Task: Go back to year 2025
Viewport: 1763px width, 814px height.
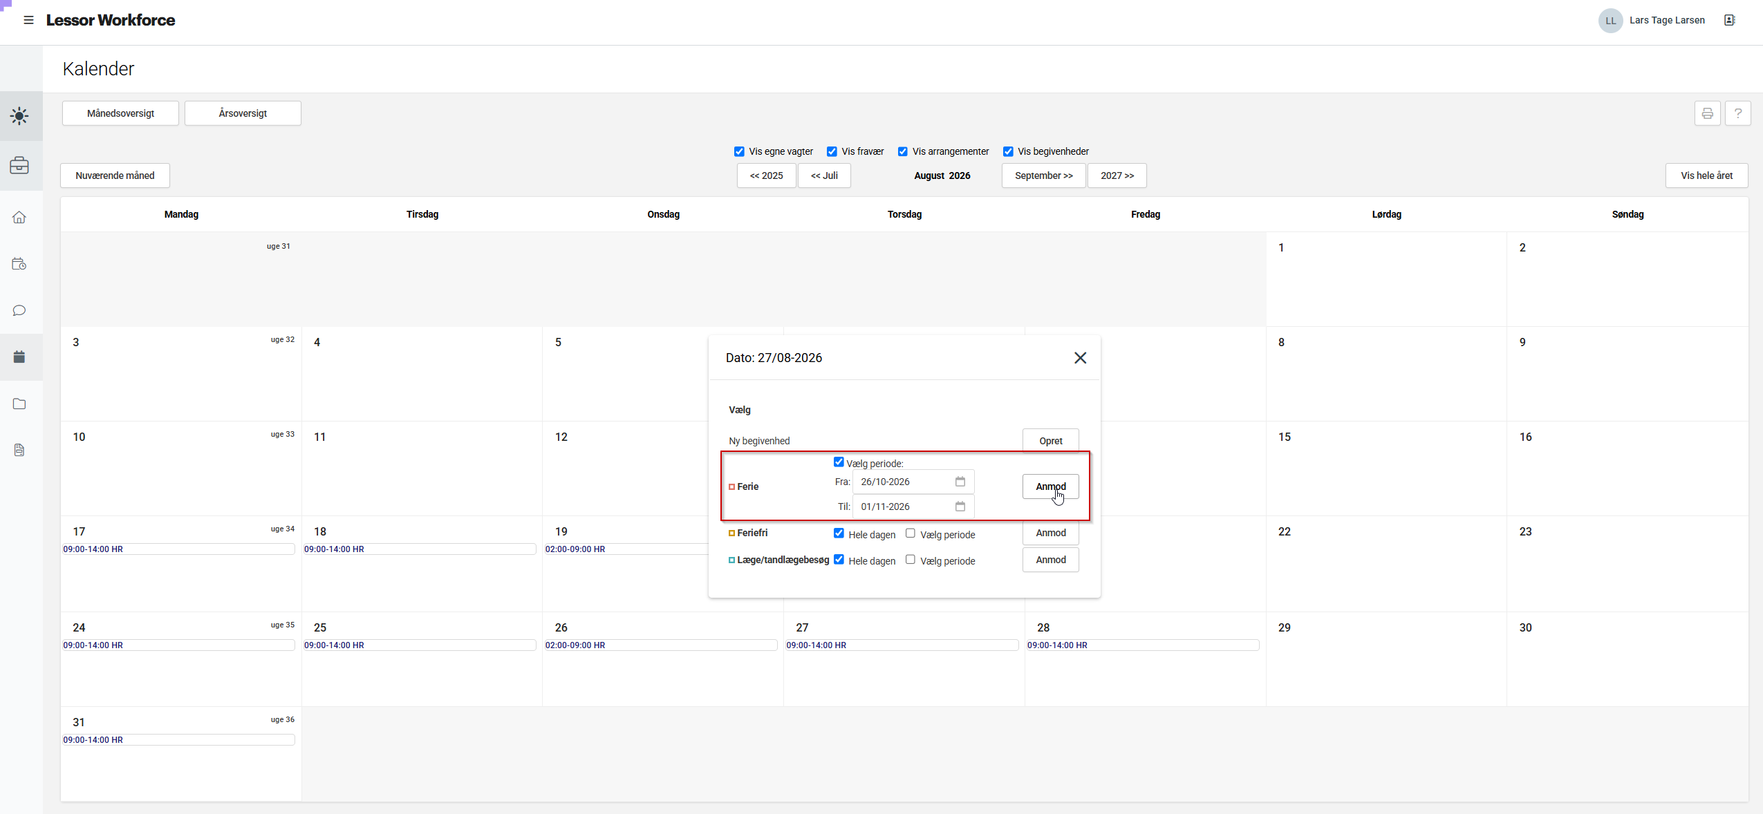Action: [x=766, y=176]
